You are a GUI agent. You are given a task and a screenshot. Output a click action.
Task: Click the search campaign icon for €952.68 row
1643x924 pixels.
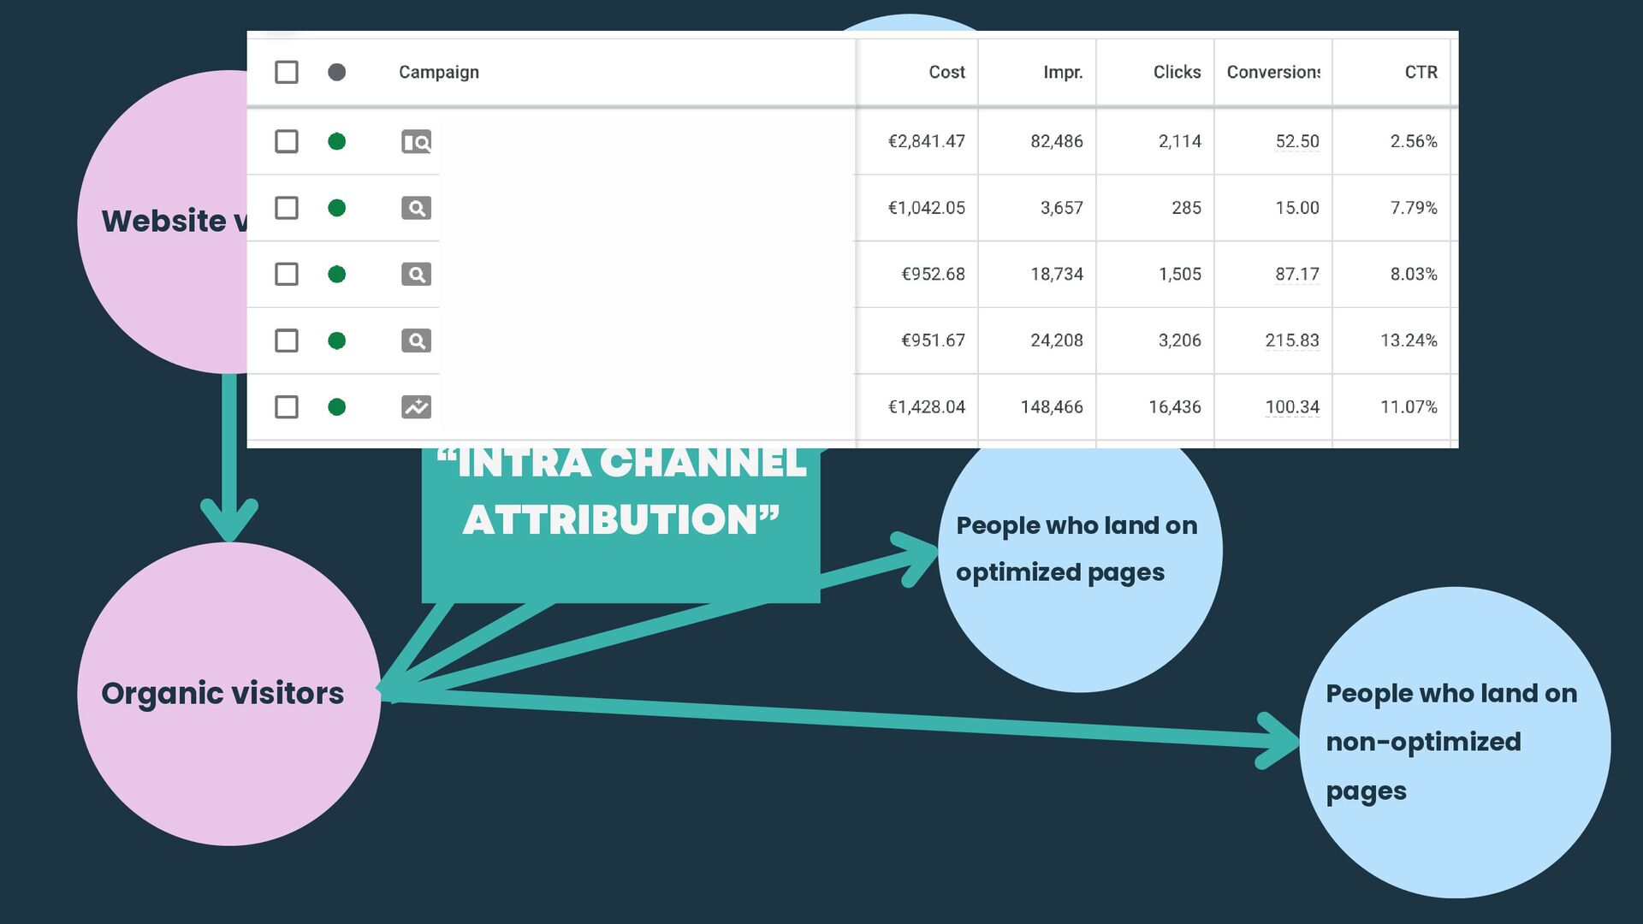coord(416,275)
